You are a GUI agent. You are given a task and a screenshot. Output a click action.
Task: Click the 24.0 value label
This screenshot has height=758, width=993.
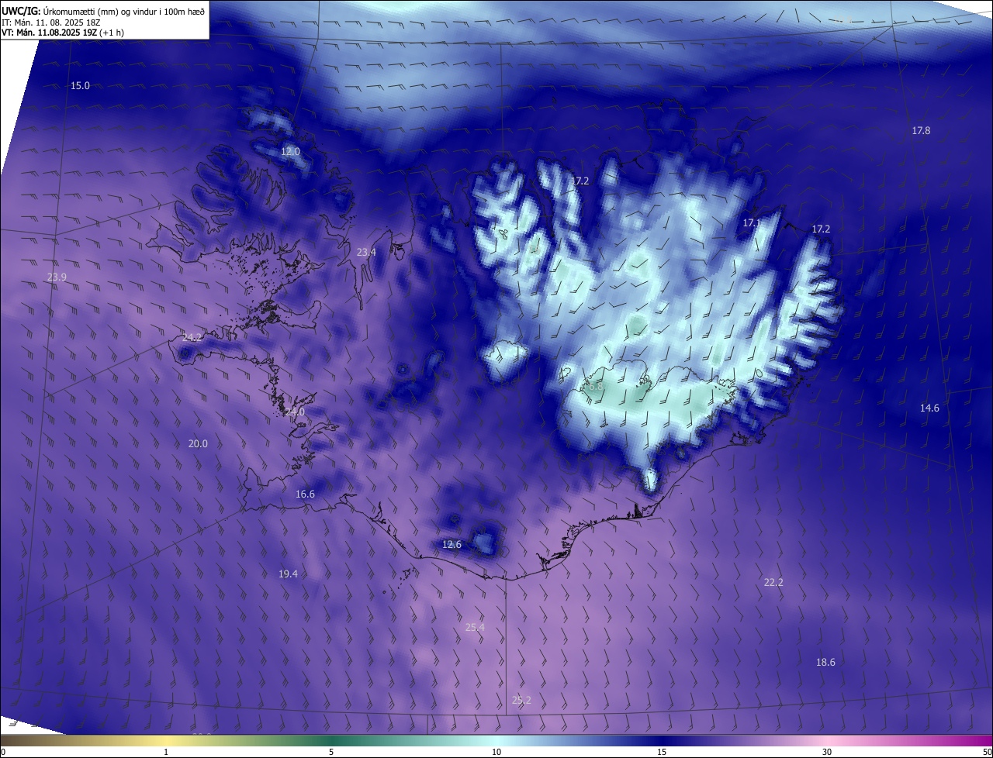pyautogui.click(x=295, y=412)
